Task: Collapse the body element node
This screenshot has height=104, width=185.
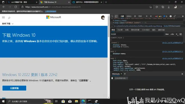Action: click(x=114, y=22)
